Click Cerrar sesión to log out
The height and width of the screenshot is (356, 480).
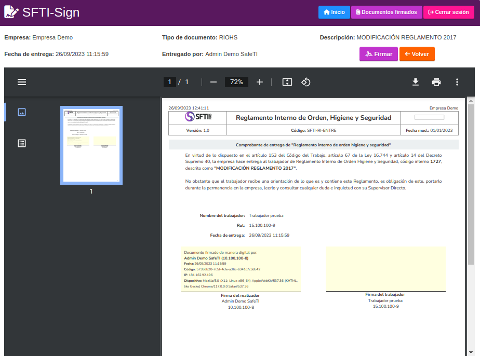click(x=448, y=12)
